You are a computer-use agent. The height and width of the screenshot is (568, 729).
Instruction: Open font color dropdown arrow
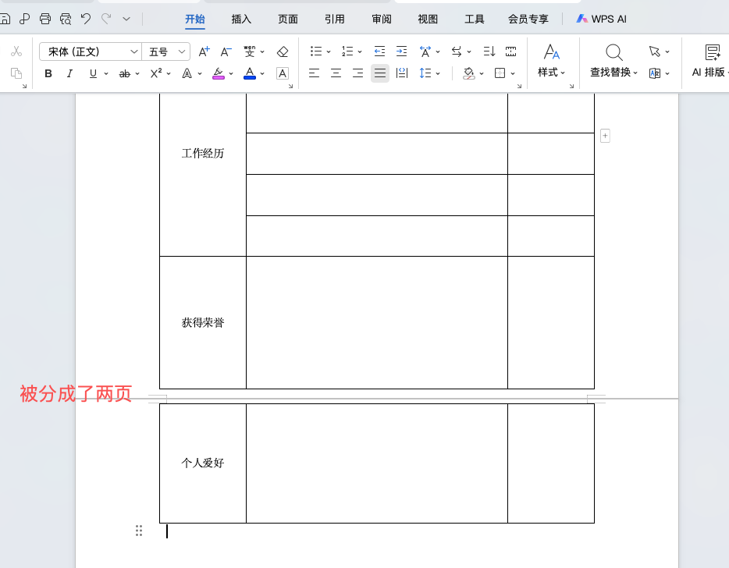pyautogui.click(x=262, y=73)
